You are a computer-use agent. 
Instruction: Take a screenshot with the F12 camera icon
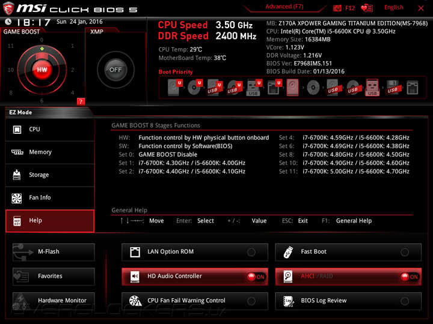coord(337,8)
